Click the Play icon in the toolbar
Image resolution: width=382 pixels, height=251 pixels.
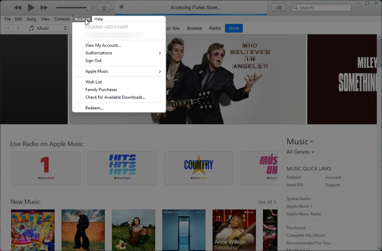[31, 7]
